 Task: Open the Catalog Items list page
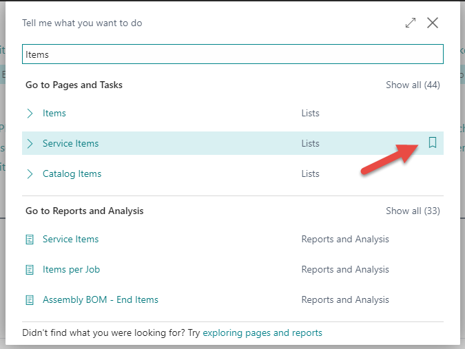[x=72, y=173]
